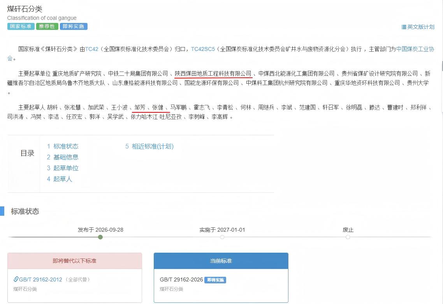
Task: Click the green 推荐性 badge
Action: (x=47, y=26)
